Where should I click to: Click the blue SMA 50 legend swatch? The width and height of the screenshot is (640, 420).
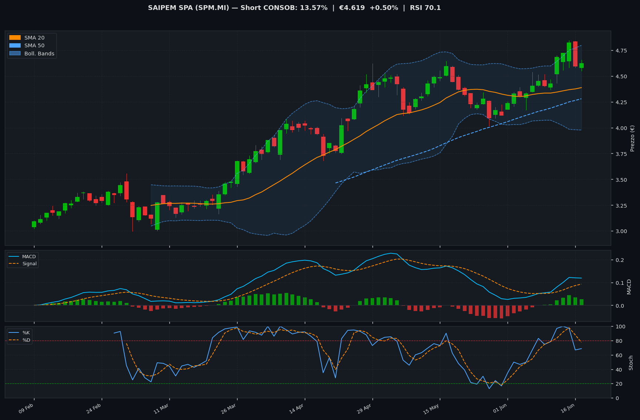(x=15, y=45)
